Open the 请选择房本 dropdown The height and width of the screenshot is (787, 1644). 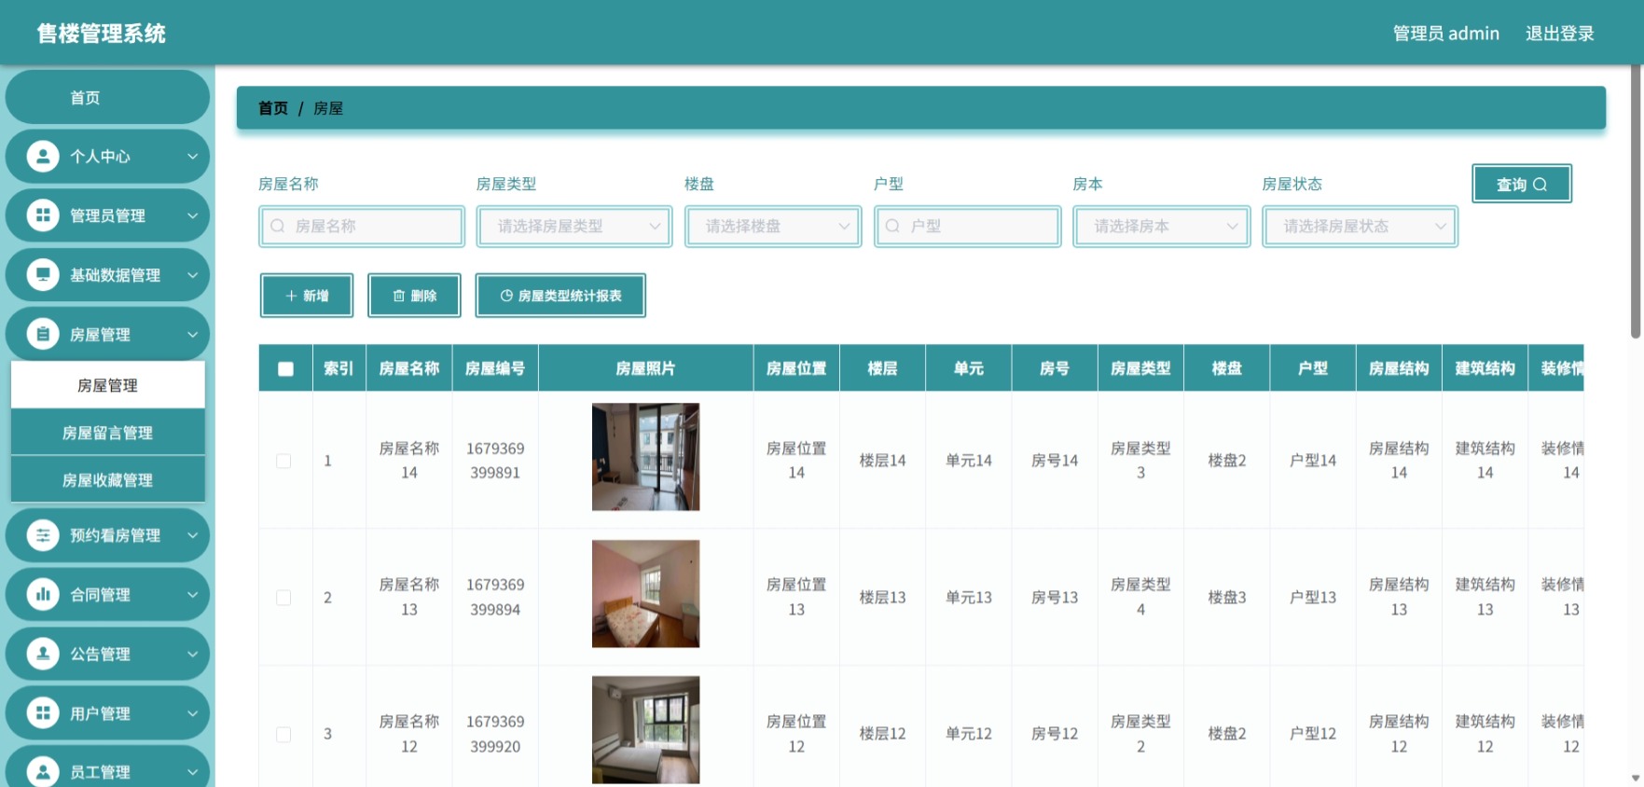pos(1161,226)
